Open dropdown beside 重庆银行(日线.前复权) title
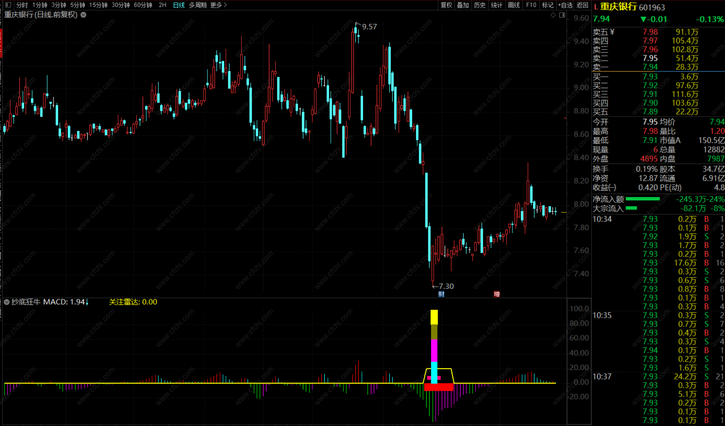 [x=83, y=15]
